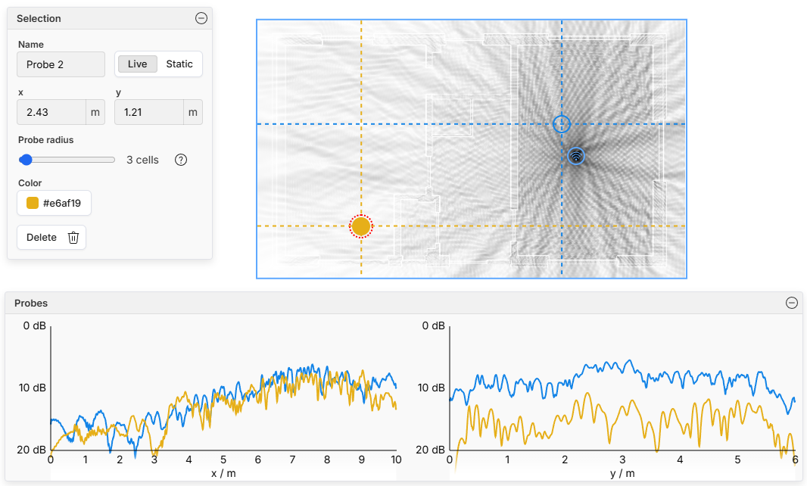Collapse the Probes panel

(x=791, y=303)
